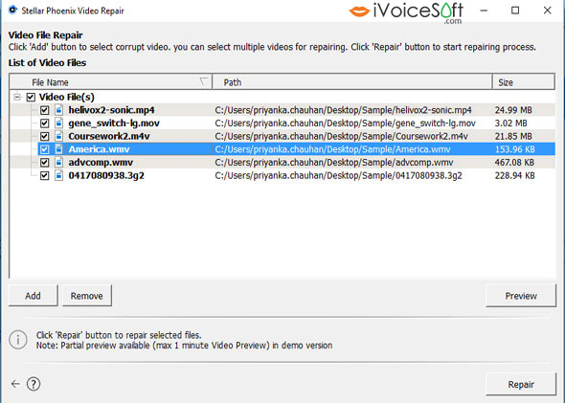Click file icon next to Coursework2.m4v
The image size is (565, 403).
[x=58, y=136]
